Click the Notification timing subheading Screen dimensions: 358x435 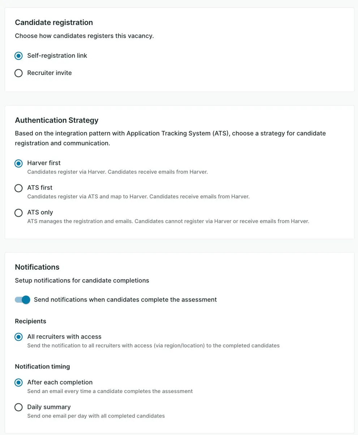coord(42,366)
